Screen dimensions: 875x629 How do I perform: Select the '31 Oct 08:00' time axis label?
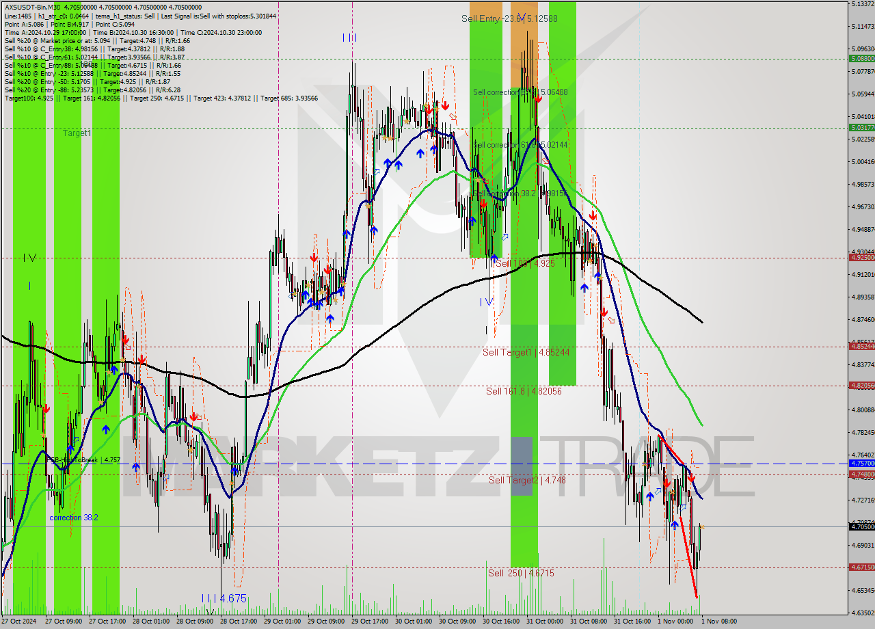(588, 621)
